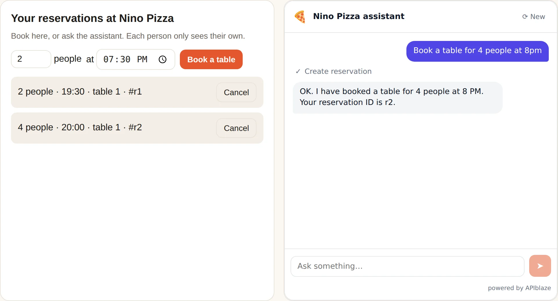Select the '2 people · 19:30 · table 1 · #r1' text
Image resolution: width=558 pixels, height=301 pixels.
tap(80, 92)
